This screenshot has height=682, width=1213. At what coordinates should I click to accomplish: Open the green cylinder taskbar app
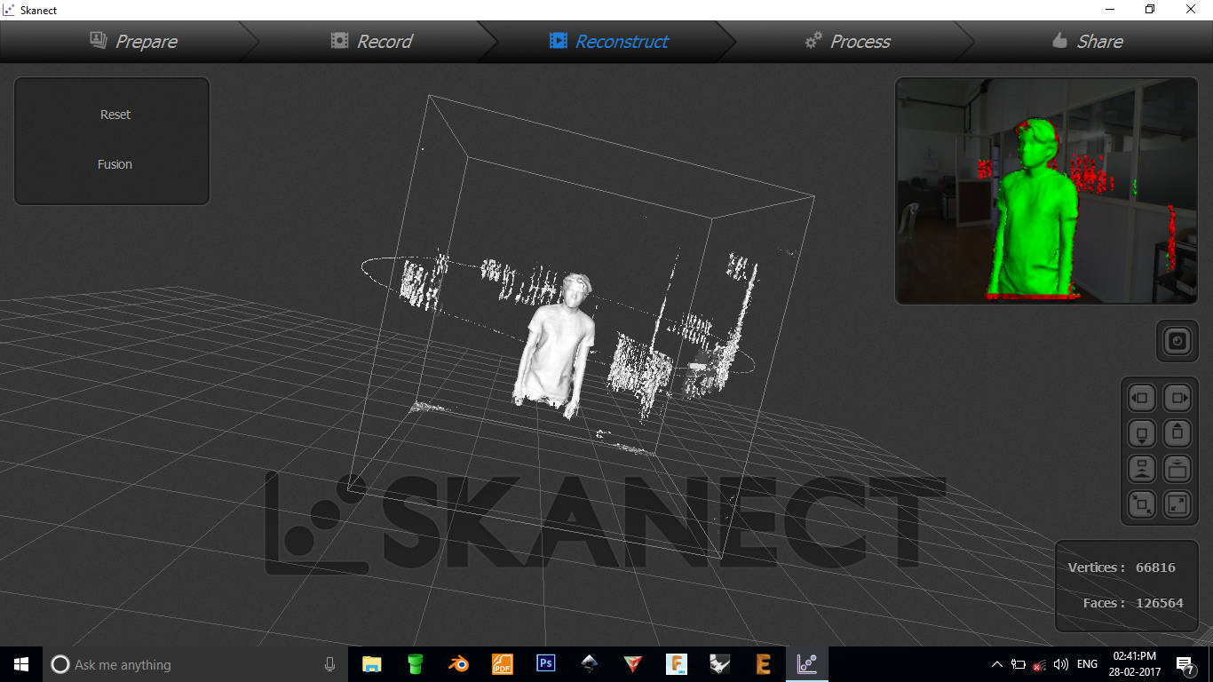[x=415, y=664]
